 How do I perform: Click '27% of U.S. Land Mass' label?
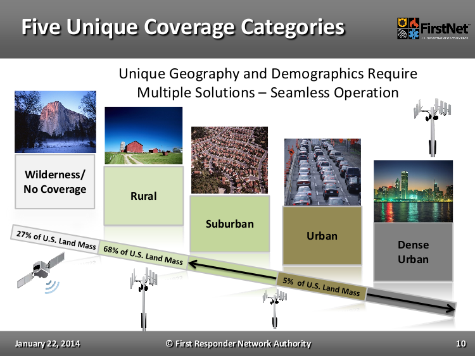pos(56,240)
